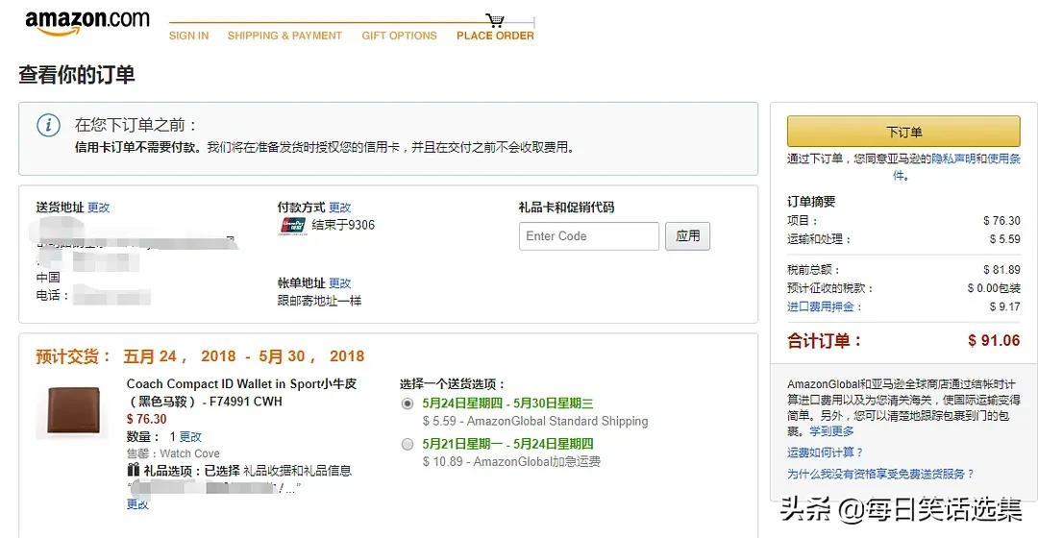
Task: Click the 查看你的订单 page heading
Action: pos(77,74)
